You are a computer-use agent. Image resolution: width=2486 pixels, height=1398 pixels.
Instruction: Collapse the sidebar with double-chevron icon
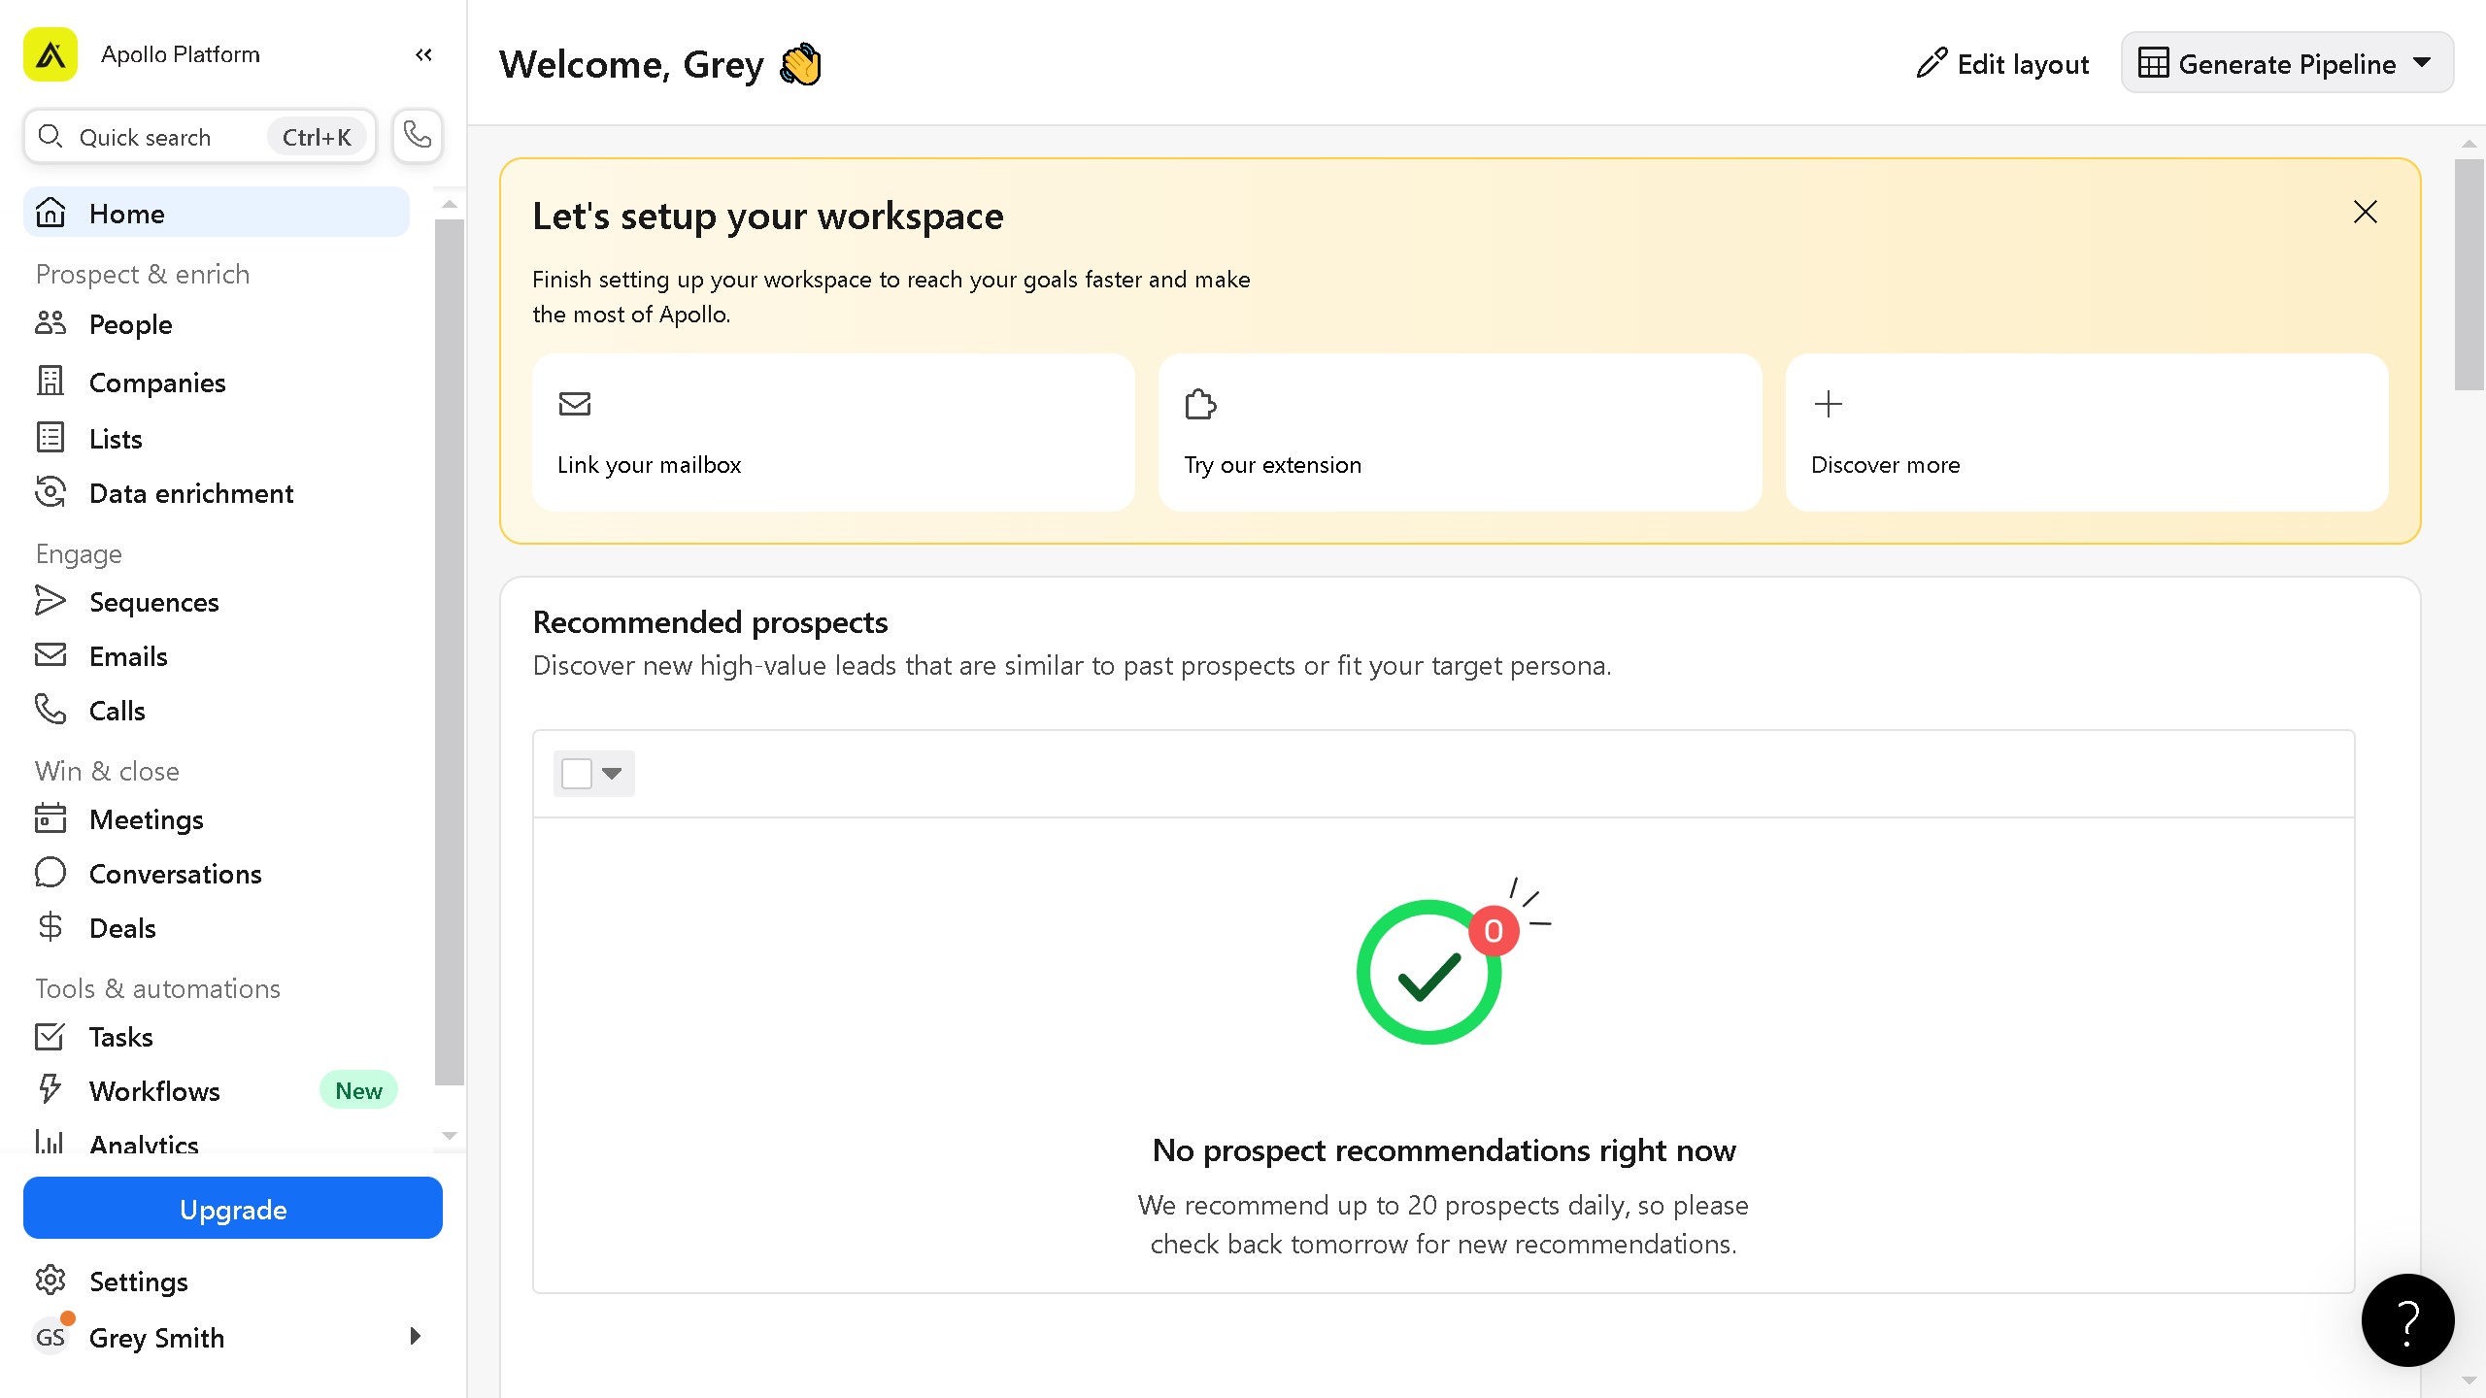(x=423, y=54)
